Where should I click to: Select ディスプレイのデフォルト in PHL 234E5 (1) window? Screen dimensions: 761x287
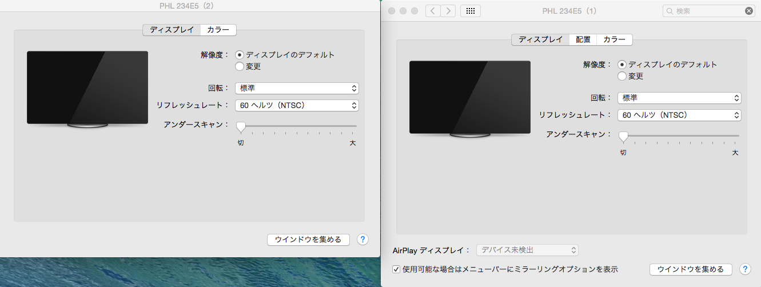click(x=667, y=65)
